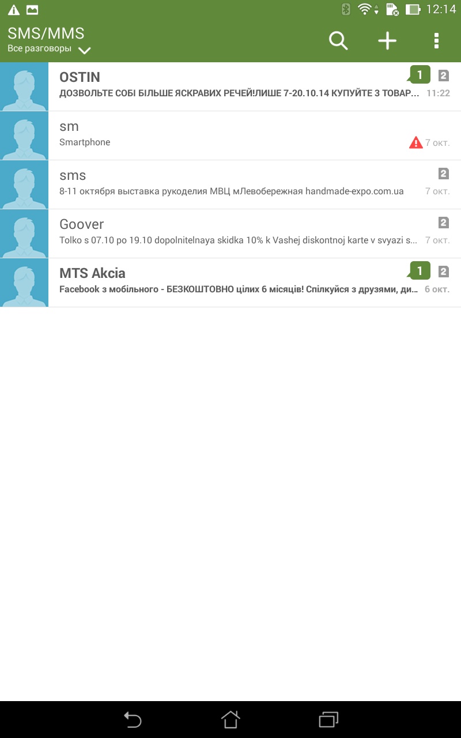461x738 pixels.
Task: Open the three-dot overflow menu
Action: coord(436,41)
